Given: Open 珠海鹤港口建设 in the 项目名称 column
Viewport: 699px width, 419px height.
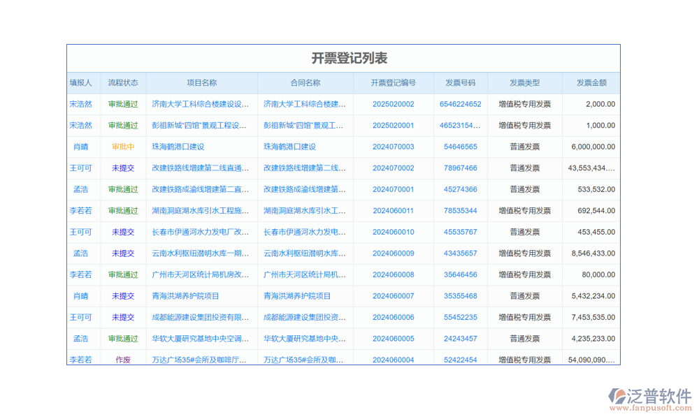Looking at the screenshot, I should 178,147.
